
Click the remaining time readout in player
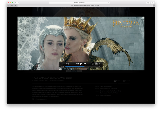click(99, 66)
